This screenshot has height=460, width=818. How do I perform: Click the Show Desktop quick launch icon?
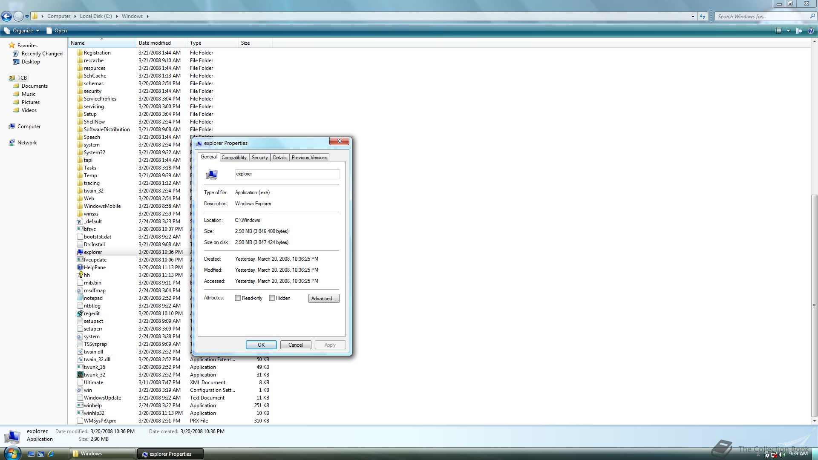point(31,454)
